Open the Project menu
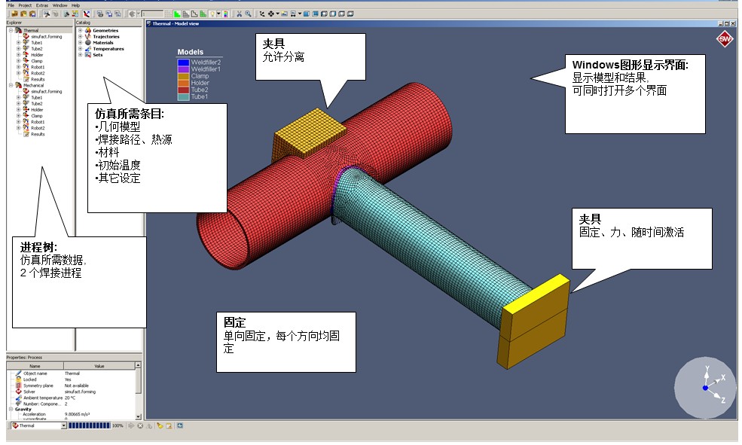Screen dimensions: 742x445 (x=25, y=5)
